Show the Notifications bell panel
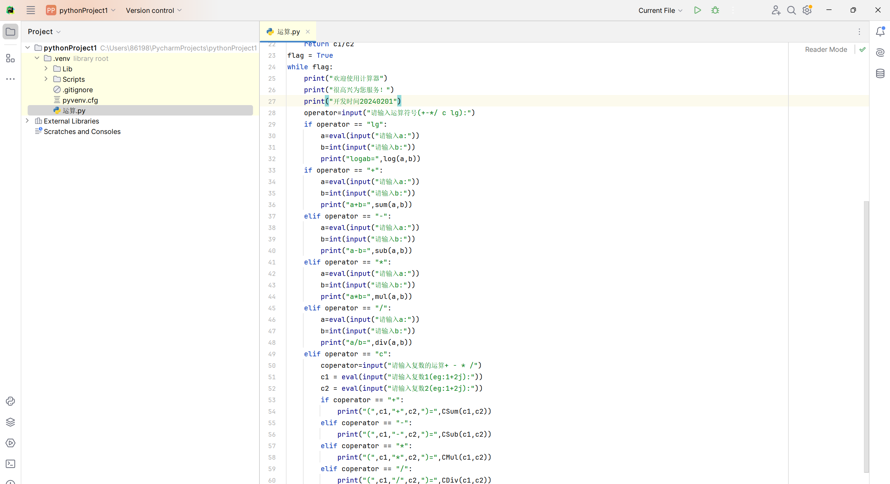 880,32
